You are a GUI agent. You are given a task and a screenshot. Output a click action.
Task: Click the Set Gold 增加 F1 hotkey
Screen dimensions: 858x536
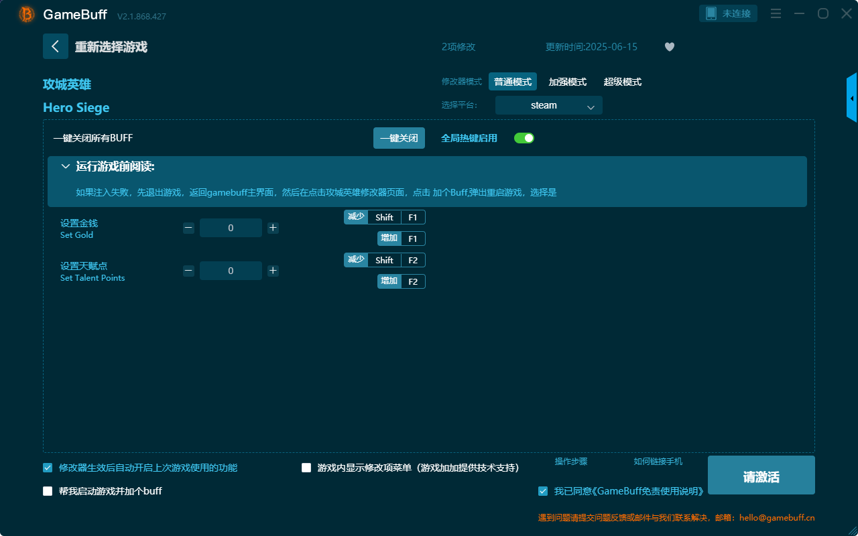click(x=402, y=239)
